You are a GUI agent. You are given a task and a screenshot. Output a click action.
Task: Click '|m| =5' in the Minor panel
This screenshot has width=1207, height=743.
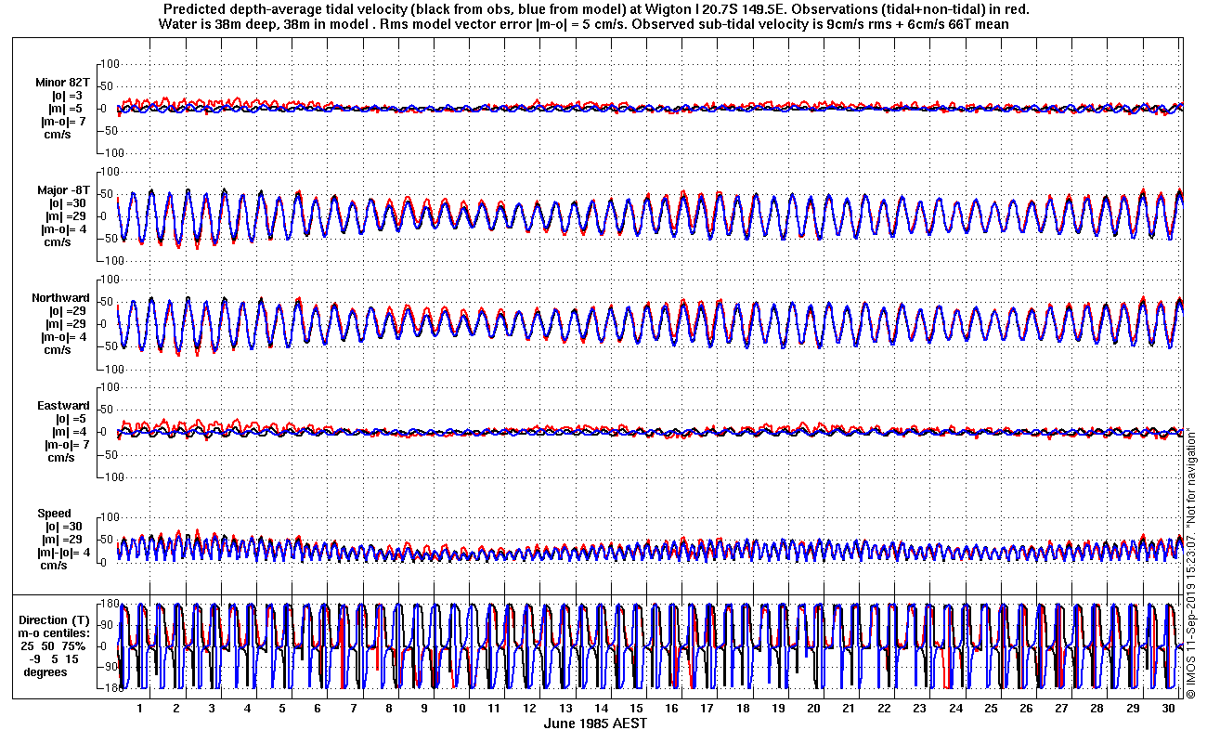(67, 109)
